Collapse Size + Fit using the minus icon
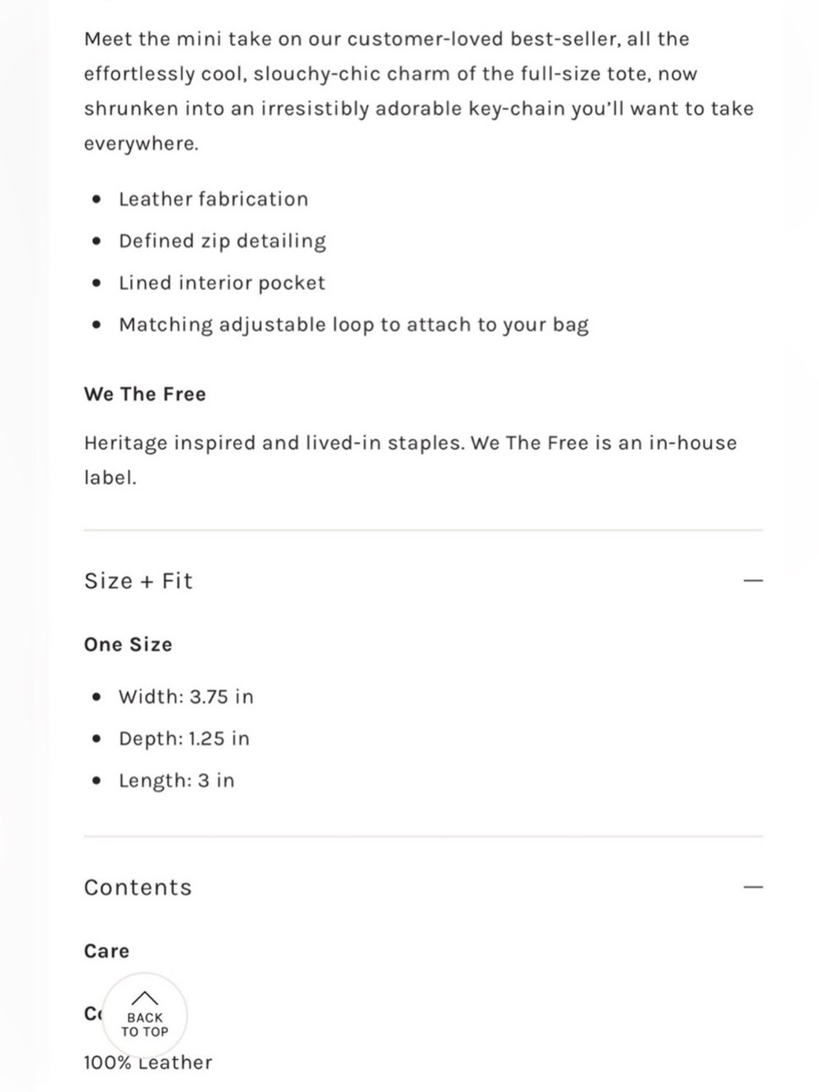The width and height of the screenshot is (819, 1092). coord(753,581)
